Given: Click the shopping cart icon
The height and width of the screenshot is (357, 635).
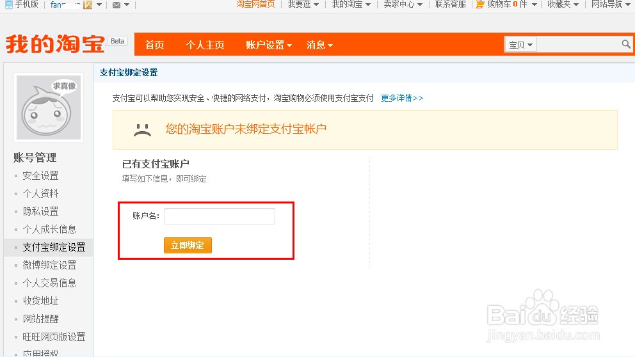Looking at the screenshot, I should [480, 4].
